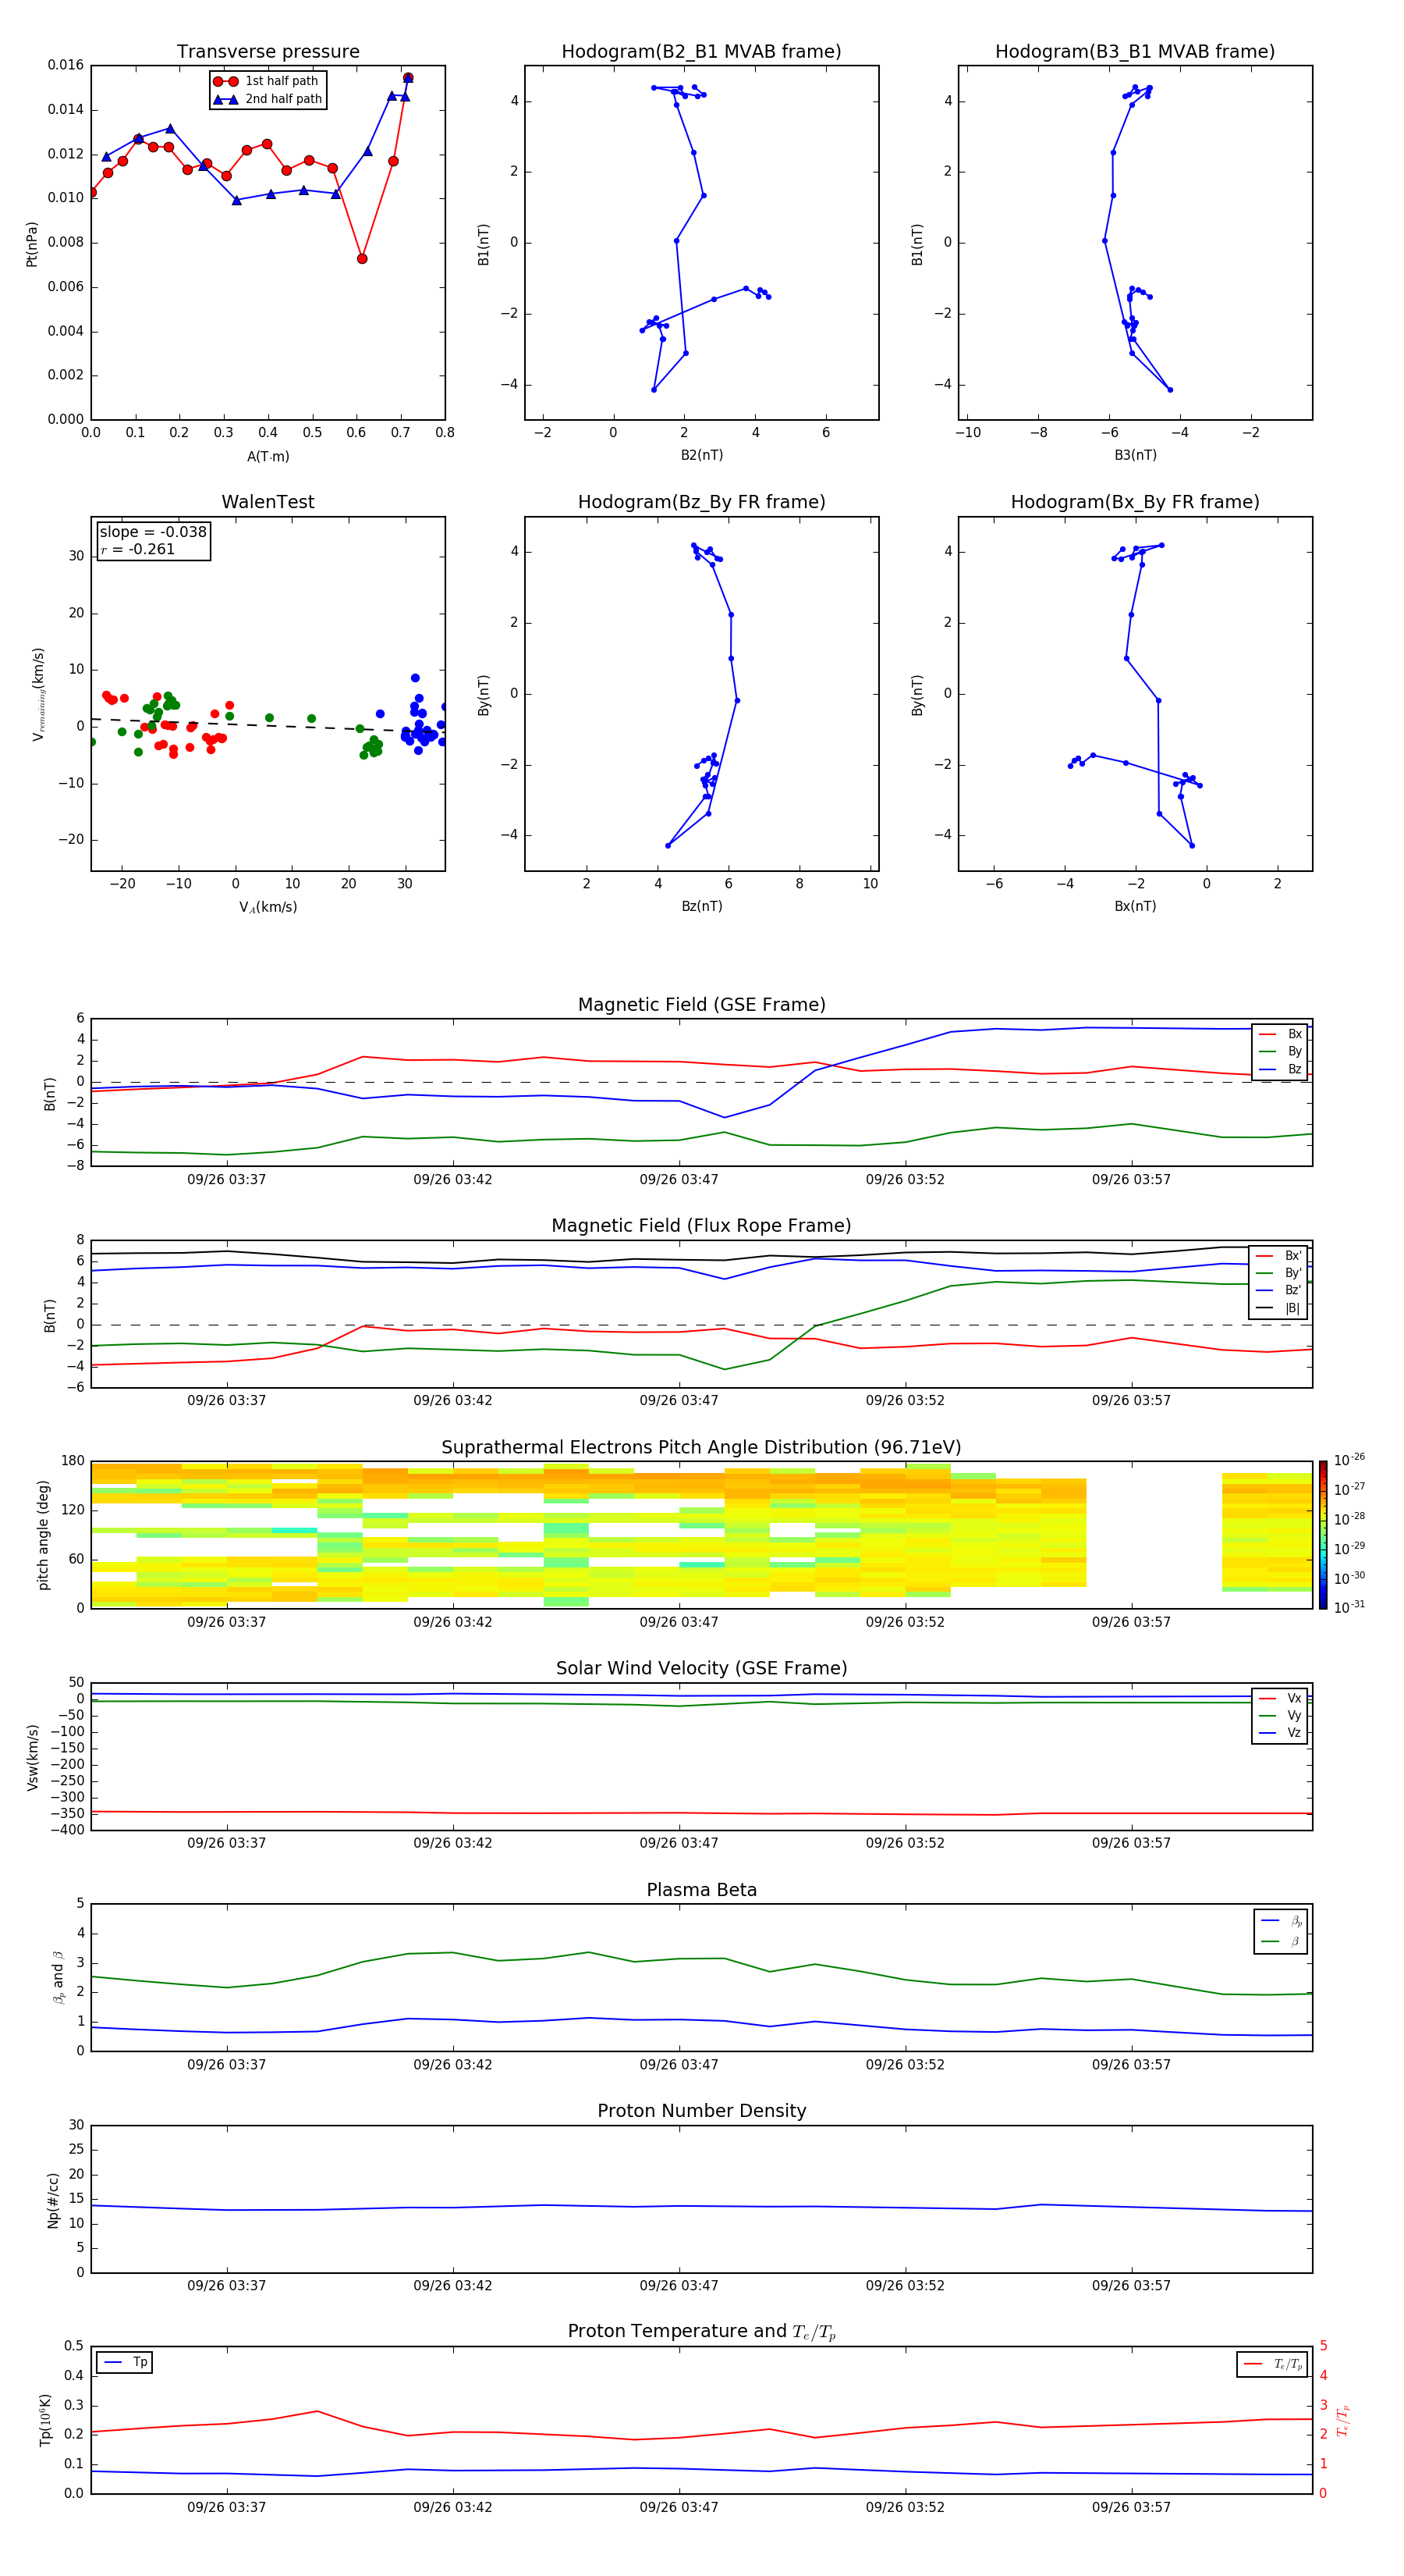
Task: Click the 'Magnetic Field (GSE Frame)' title
Action: coord(701,1005)
